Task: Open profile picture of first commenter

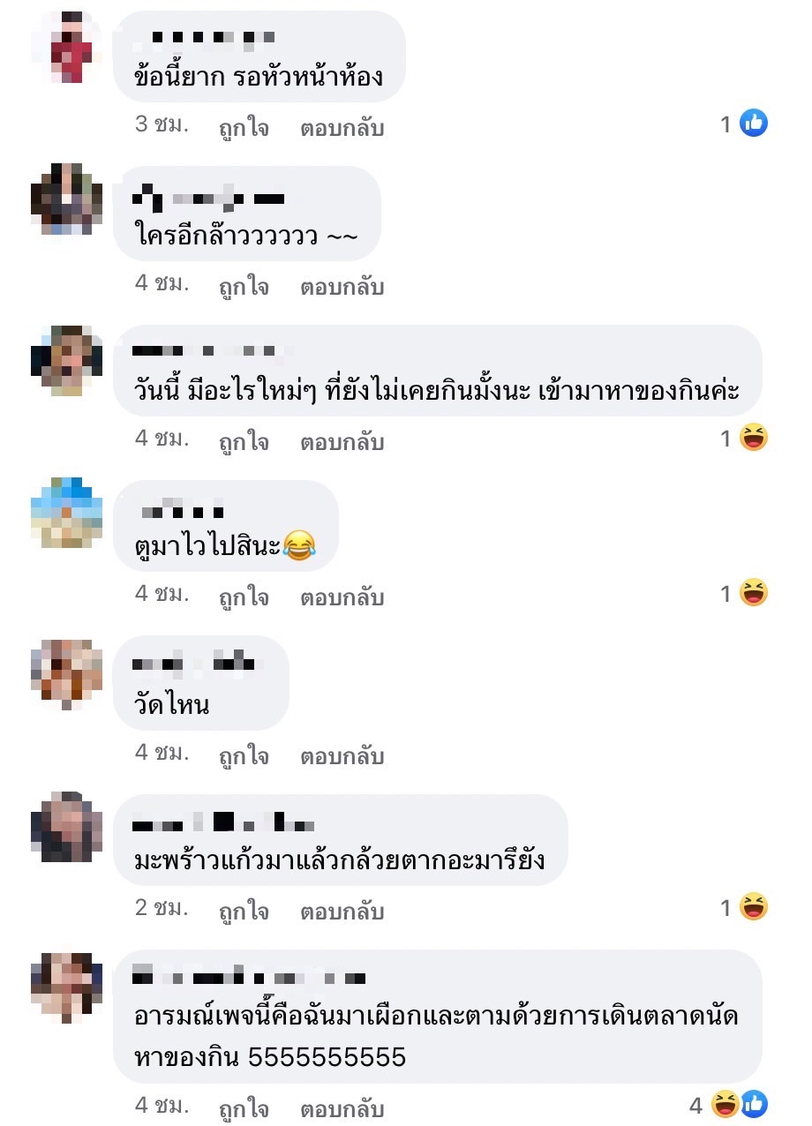Action: (x=67, y=47)
